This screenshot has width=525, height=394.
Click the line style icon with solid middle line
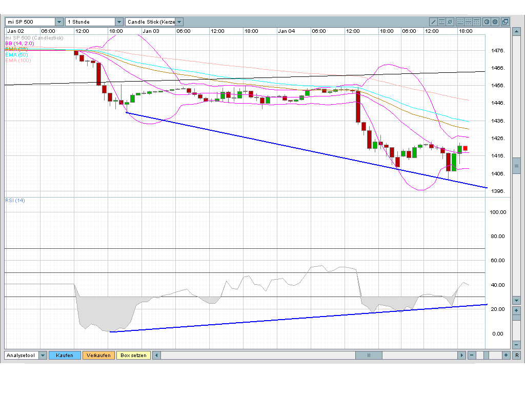(468, 22)
